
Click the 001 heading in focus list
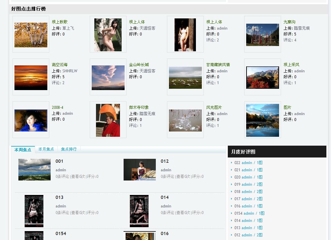tap(59, 161)
